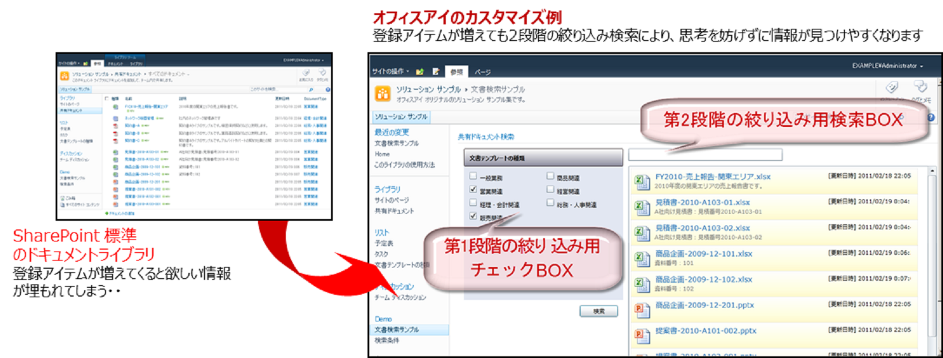Open the EXAMPLE\Administrator user menu
Image resolution: width=943 pixels, height=358 pixels.
[x=887, y=65]
